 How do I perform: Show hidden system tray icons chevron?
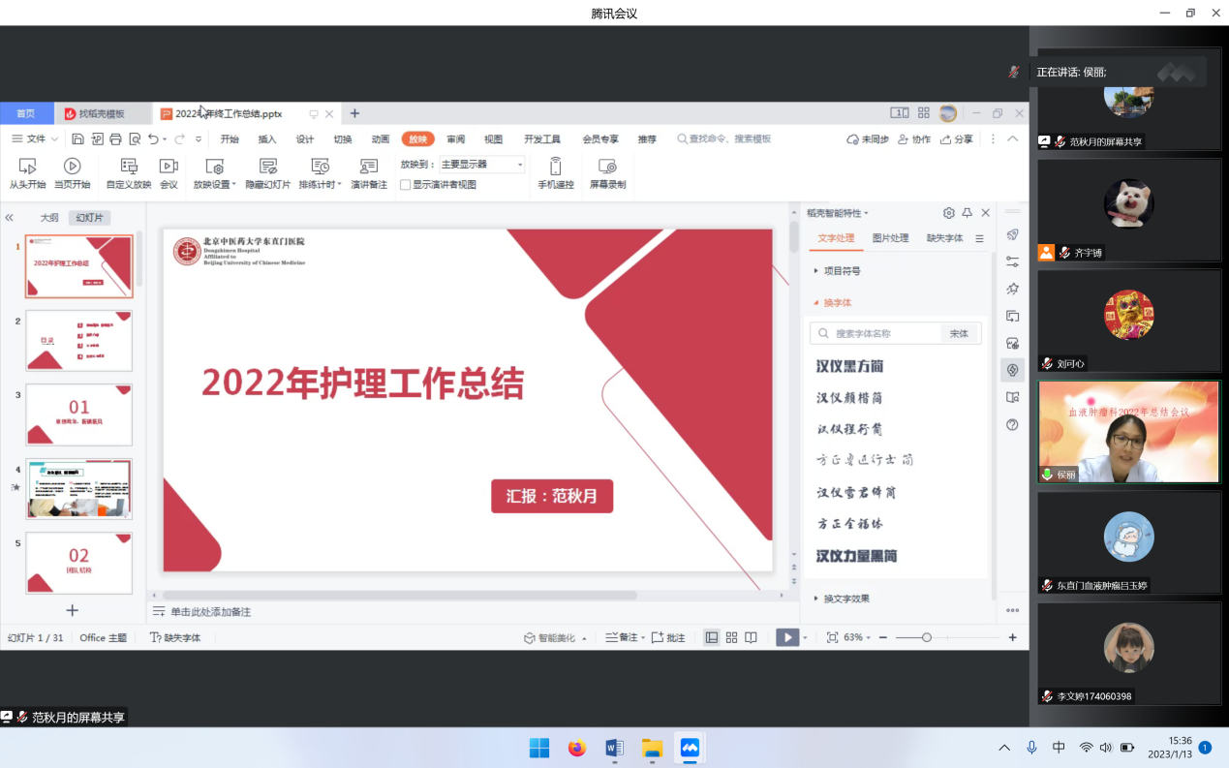1004,748
